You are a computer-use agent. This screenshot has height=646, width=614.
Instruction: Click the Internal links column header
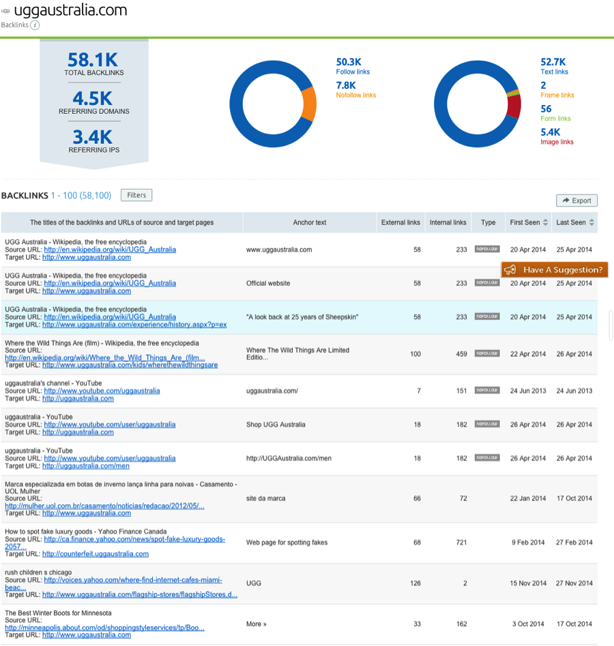coord(448,222)
